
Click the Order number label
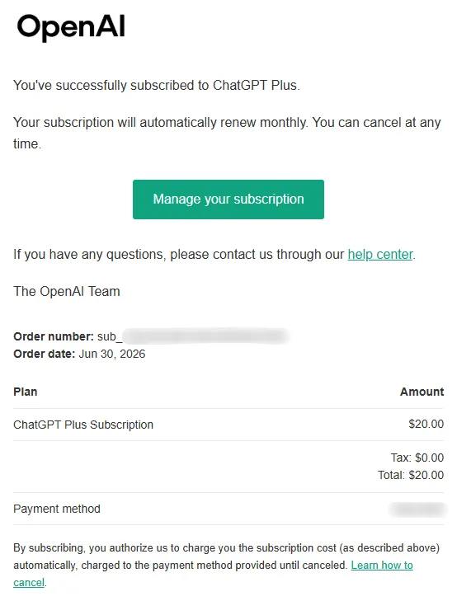pos(54,336)
